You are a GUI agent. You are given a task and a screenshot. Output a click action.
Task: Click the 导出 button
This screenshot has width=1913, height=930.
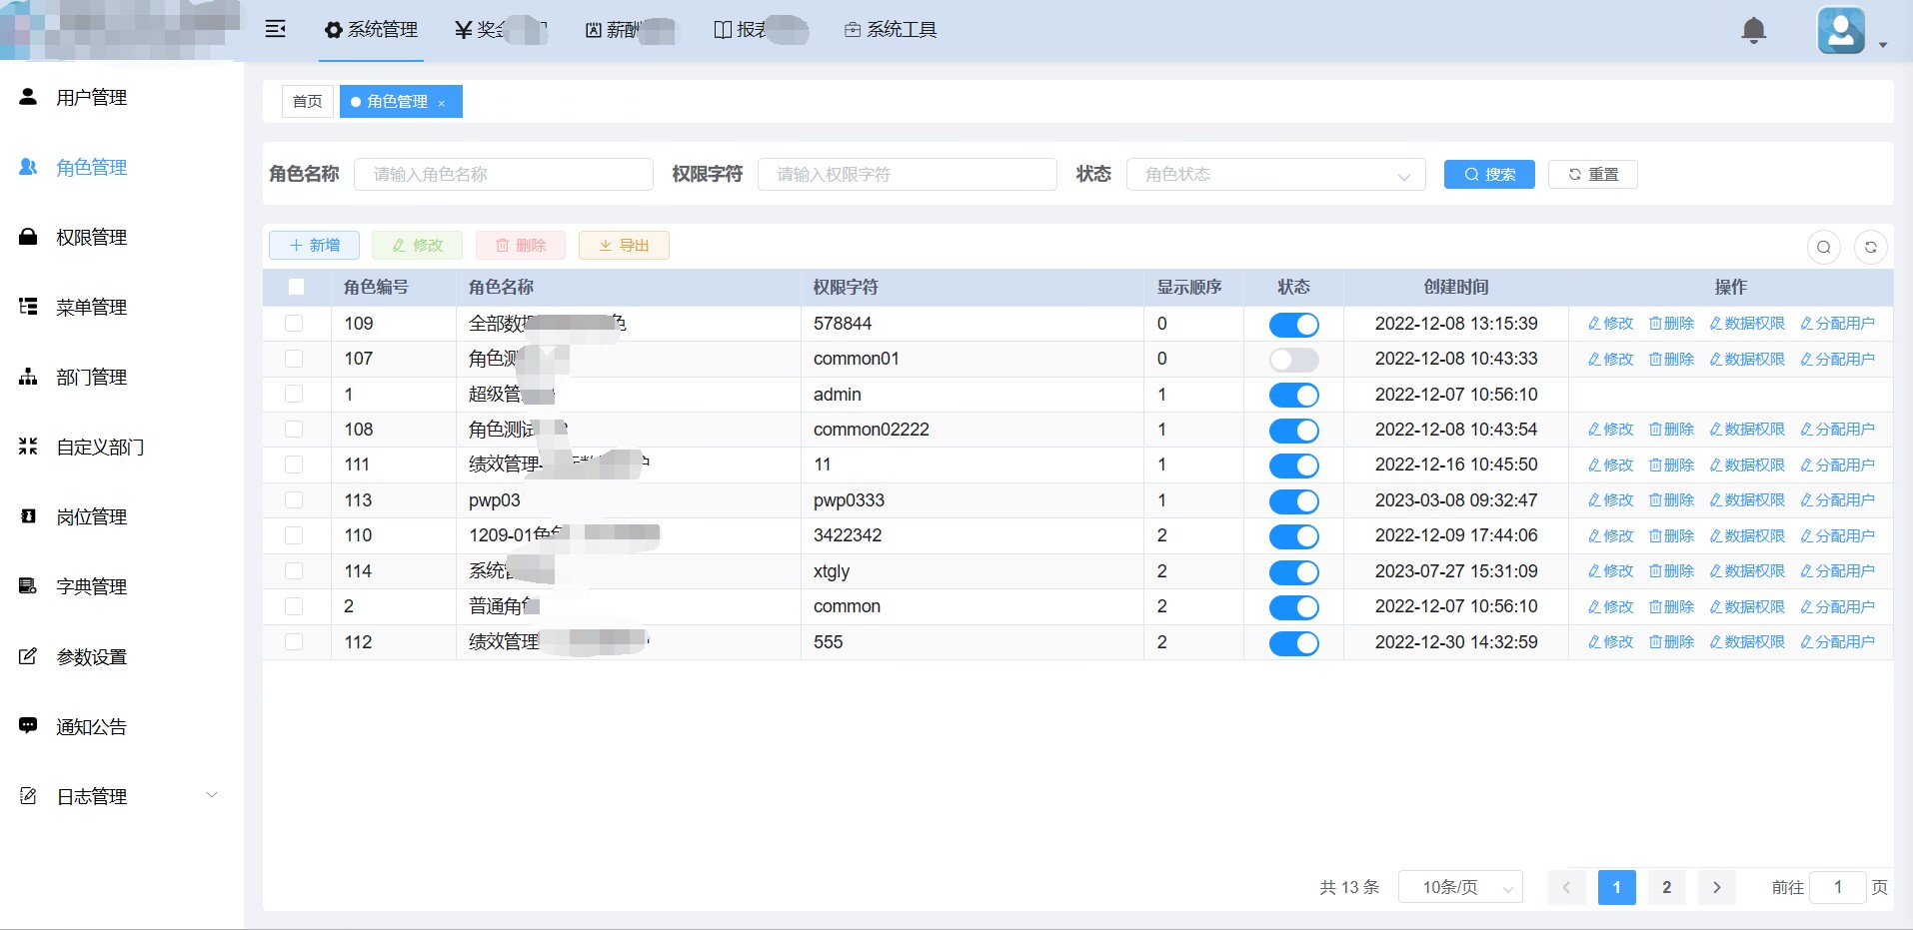click(624, 246)
